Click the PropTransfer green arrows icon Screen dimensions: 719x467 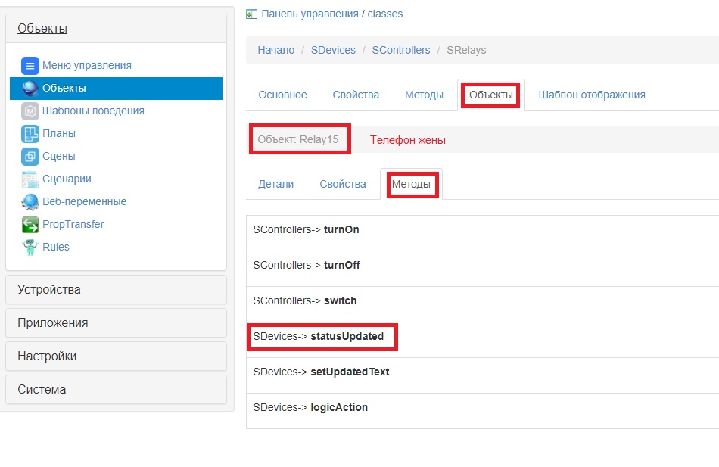point(30,225)
